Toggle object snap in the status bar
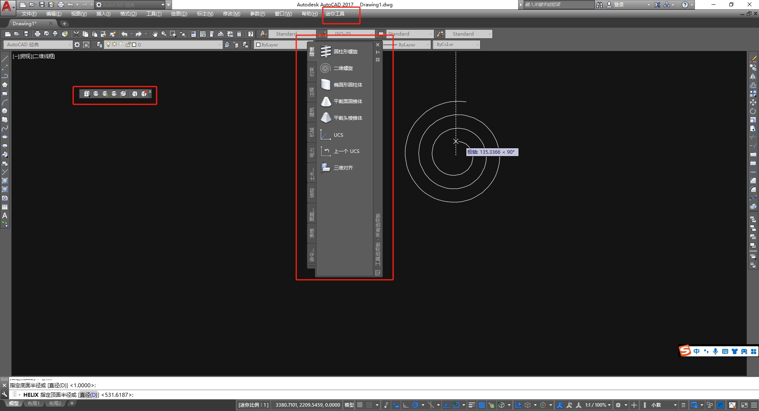Viewport: 759px width, 411px height. (456, 405)
